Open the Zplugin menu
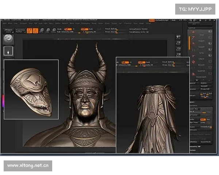This screenshot has width=219, height=175. (x=142, y=23)
